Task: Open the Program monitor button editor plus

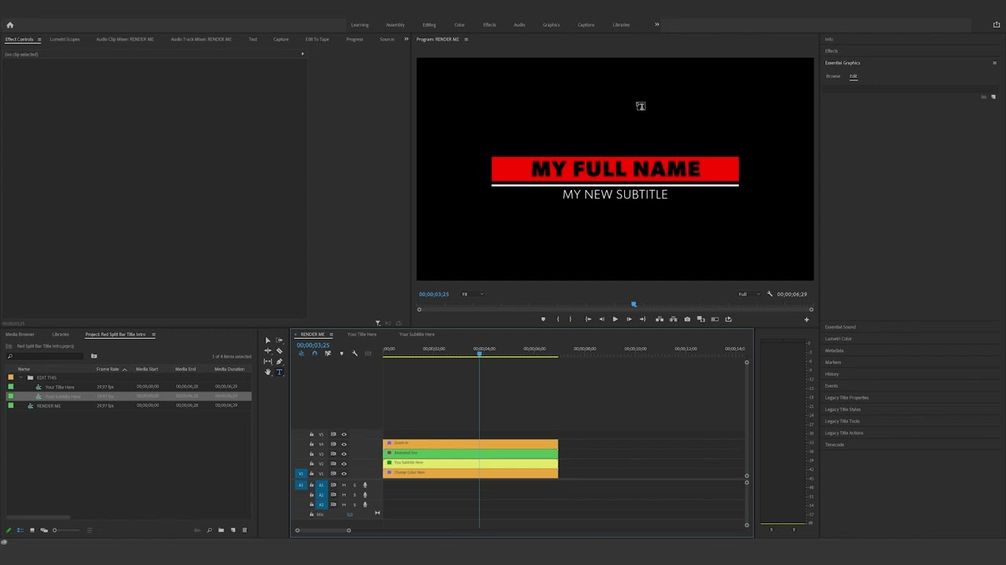Action: (x=806, y=319)
